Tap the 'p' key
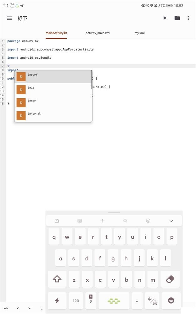The image size is (196, 314). click(x=172, y=236)
